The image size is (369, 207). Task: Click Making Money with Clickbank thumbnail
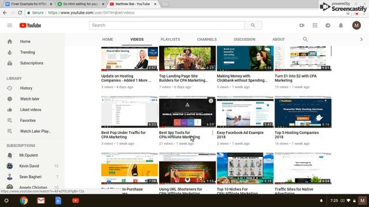point(245,59)
